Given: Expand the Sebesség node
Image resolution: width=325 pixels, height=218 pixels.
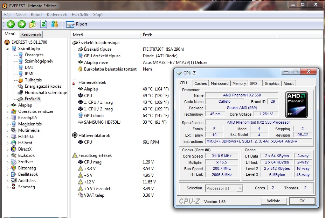Looking at the screenshot, I should (x=7, y=187).
